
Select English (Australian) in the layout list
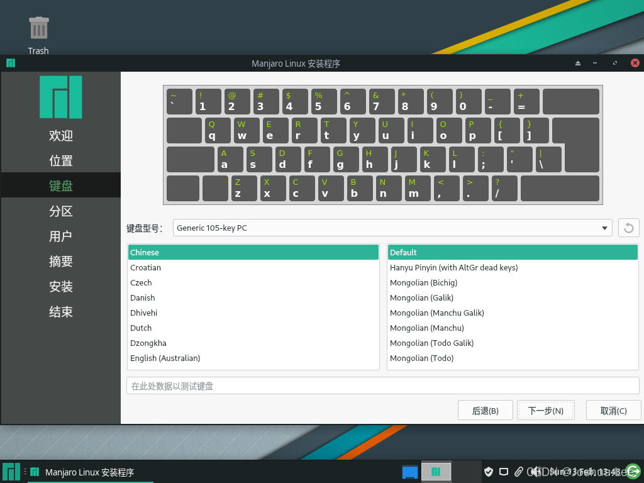point(253,358)
